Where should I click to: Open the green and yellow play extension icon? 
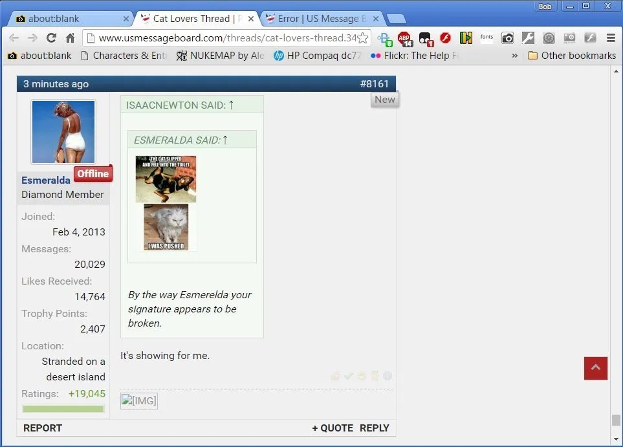coord(466,38)
